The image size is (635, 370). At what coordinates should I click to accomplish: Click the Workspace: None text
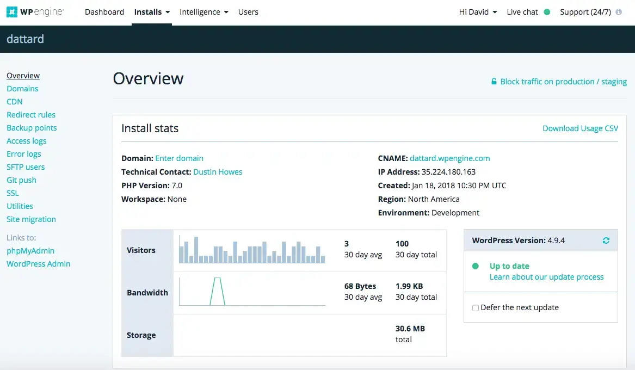click(154, 199)
